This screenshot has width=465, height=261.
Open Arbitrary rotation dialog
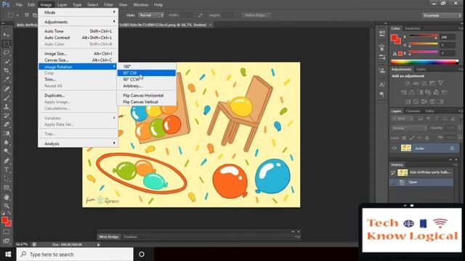[x=147, y=86]
